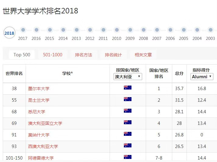
Task: Click the Australian flag in the Melbourne row
Action: 128,88
